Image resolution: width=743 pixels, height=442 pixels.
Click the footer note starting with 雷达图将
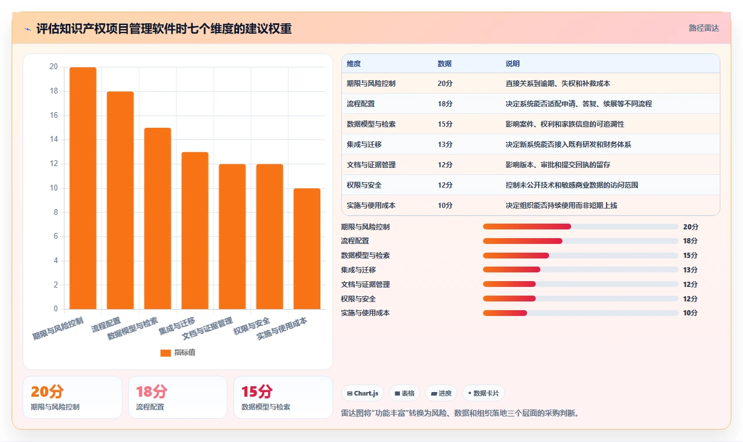[460, 414]
